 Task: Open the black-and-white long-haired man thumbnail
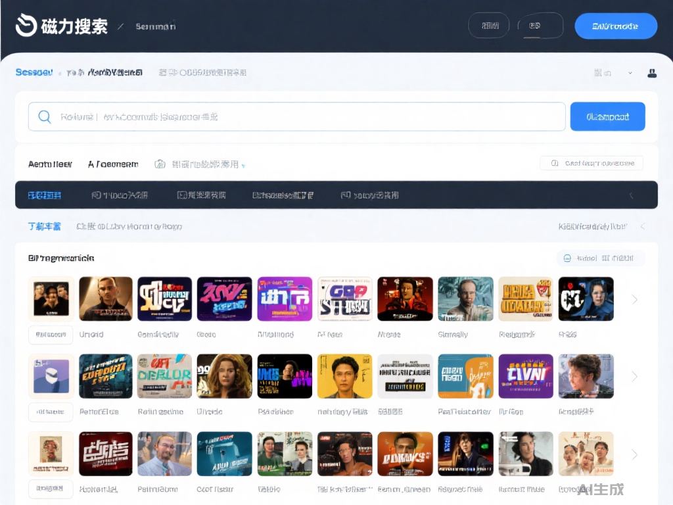(x=526, y=454)
